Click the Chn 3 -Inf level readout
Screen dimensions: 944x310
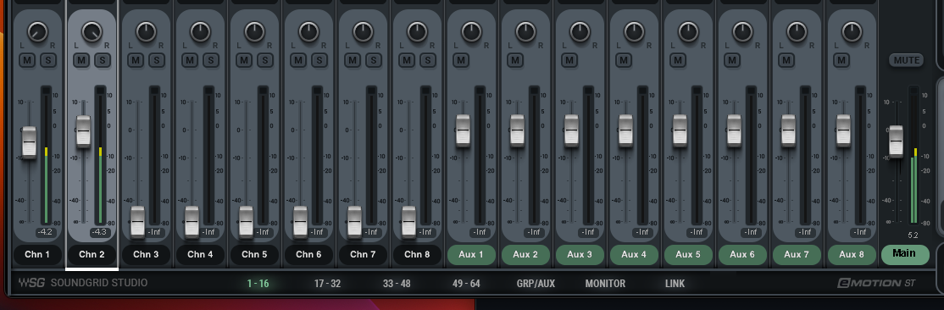[155, 232]
